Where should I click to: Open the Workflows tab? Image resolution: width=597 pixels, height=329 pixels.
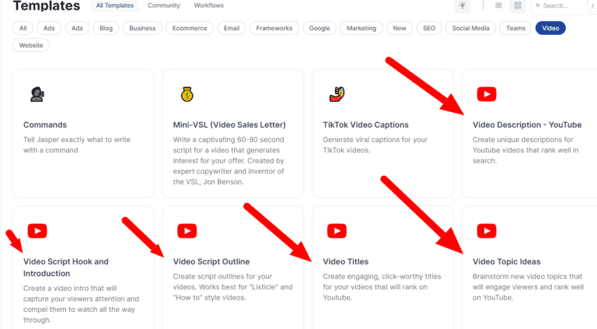point(208,5)
